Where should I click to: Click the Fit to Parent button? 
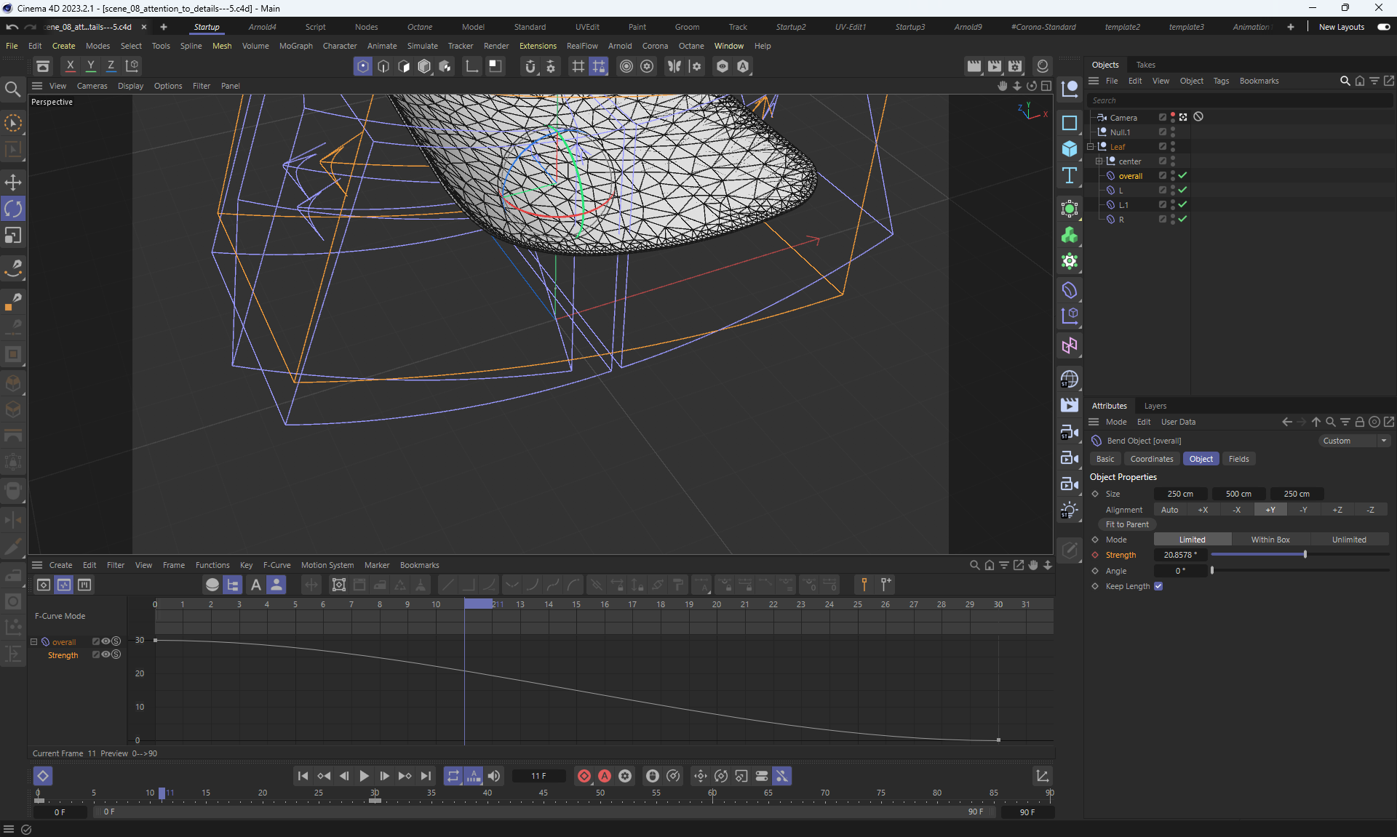pos(1126,524)
